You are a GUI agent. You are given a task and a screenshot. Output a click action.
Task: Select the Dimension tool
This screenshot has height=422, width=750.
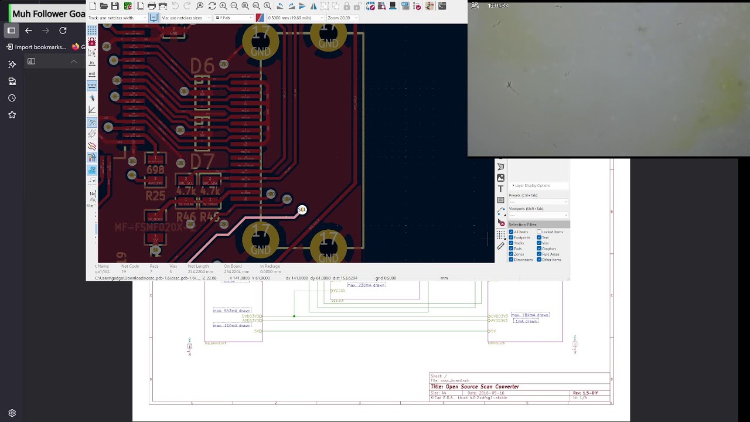pyautogui.click(x=500, y=212)
